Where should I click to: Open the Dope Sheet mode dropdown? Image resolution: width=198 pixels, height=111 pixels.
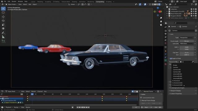[12, 92]
